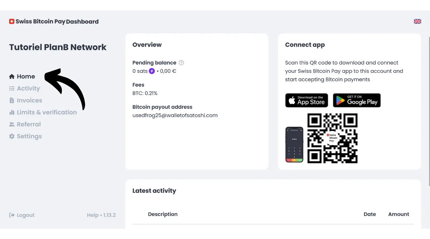Click the Activity list icon

coord(12,88)
